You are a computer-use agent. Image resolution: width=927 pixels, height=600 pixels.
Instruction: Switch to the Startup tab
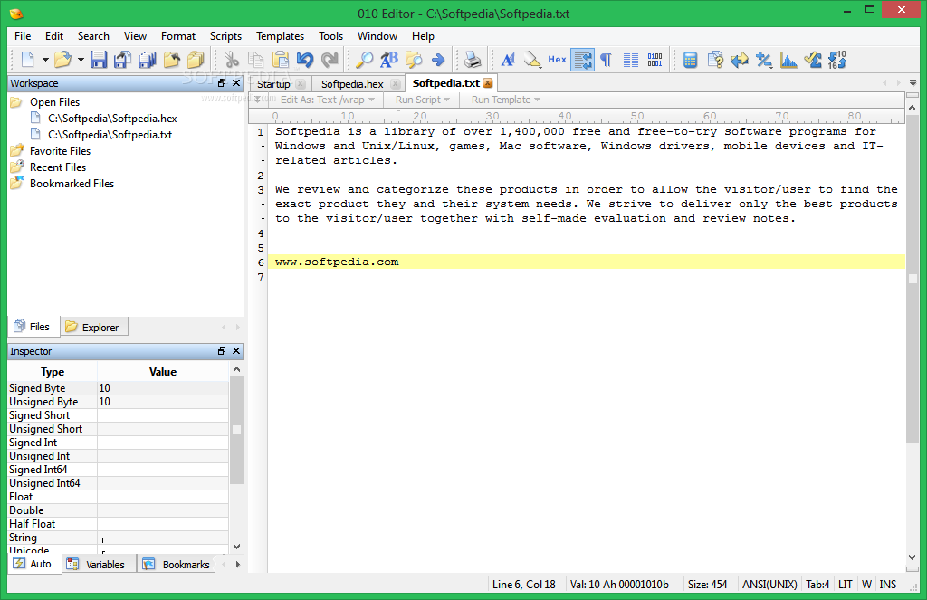(273, 84)
